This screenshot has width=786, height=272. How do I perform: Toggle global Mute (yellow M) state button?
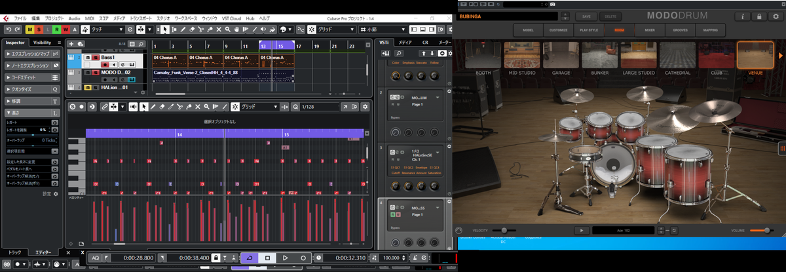30,29
